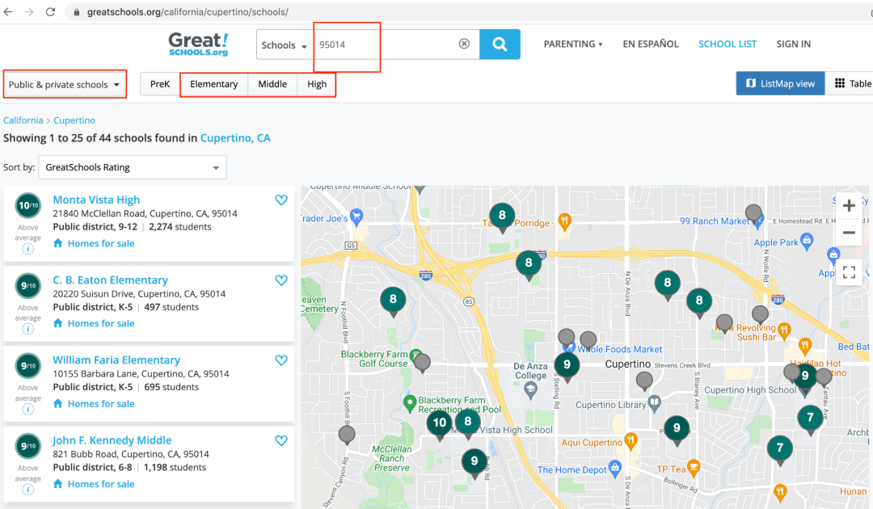Click info icon under Monta Vista High rating
This screenshot has width=873, height=509.
[28, 249]
